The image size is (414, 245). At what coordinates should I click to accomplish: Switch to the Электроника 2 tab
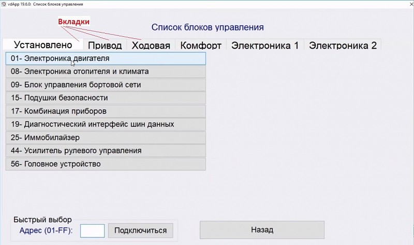(x=343, y=46)
